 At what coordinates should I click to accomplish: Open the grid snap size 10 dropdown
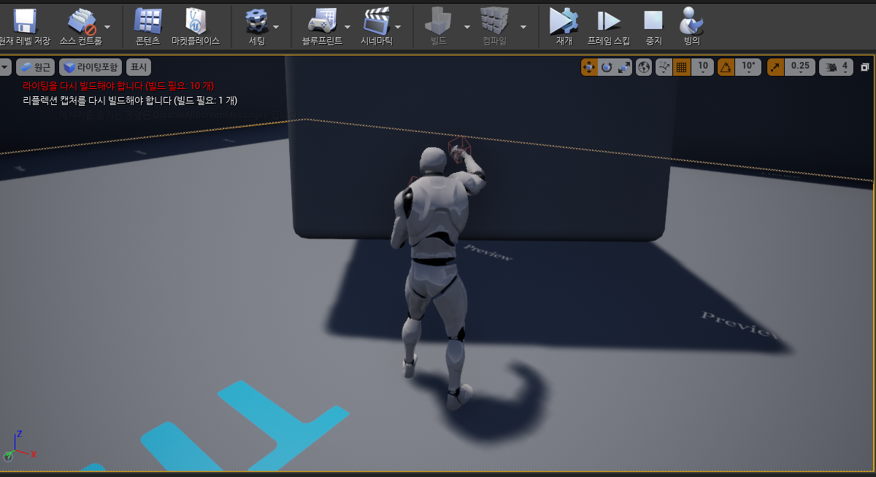tap(703, 67)
